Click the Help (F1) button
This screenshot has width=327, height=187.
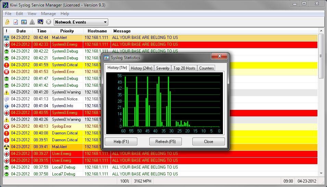pos(121,142)
